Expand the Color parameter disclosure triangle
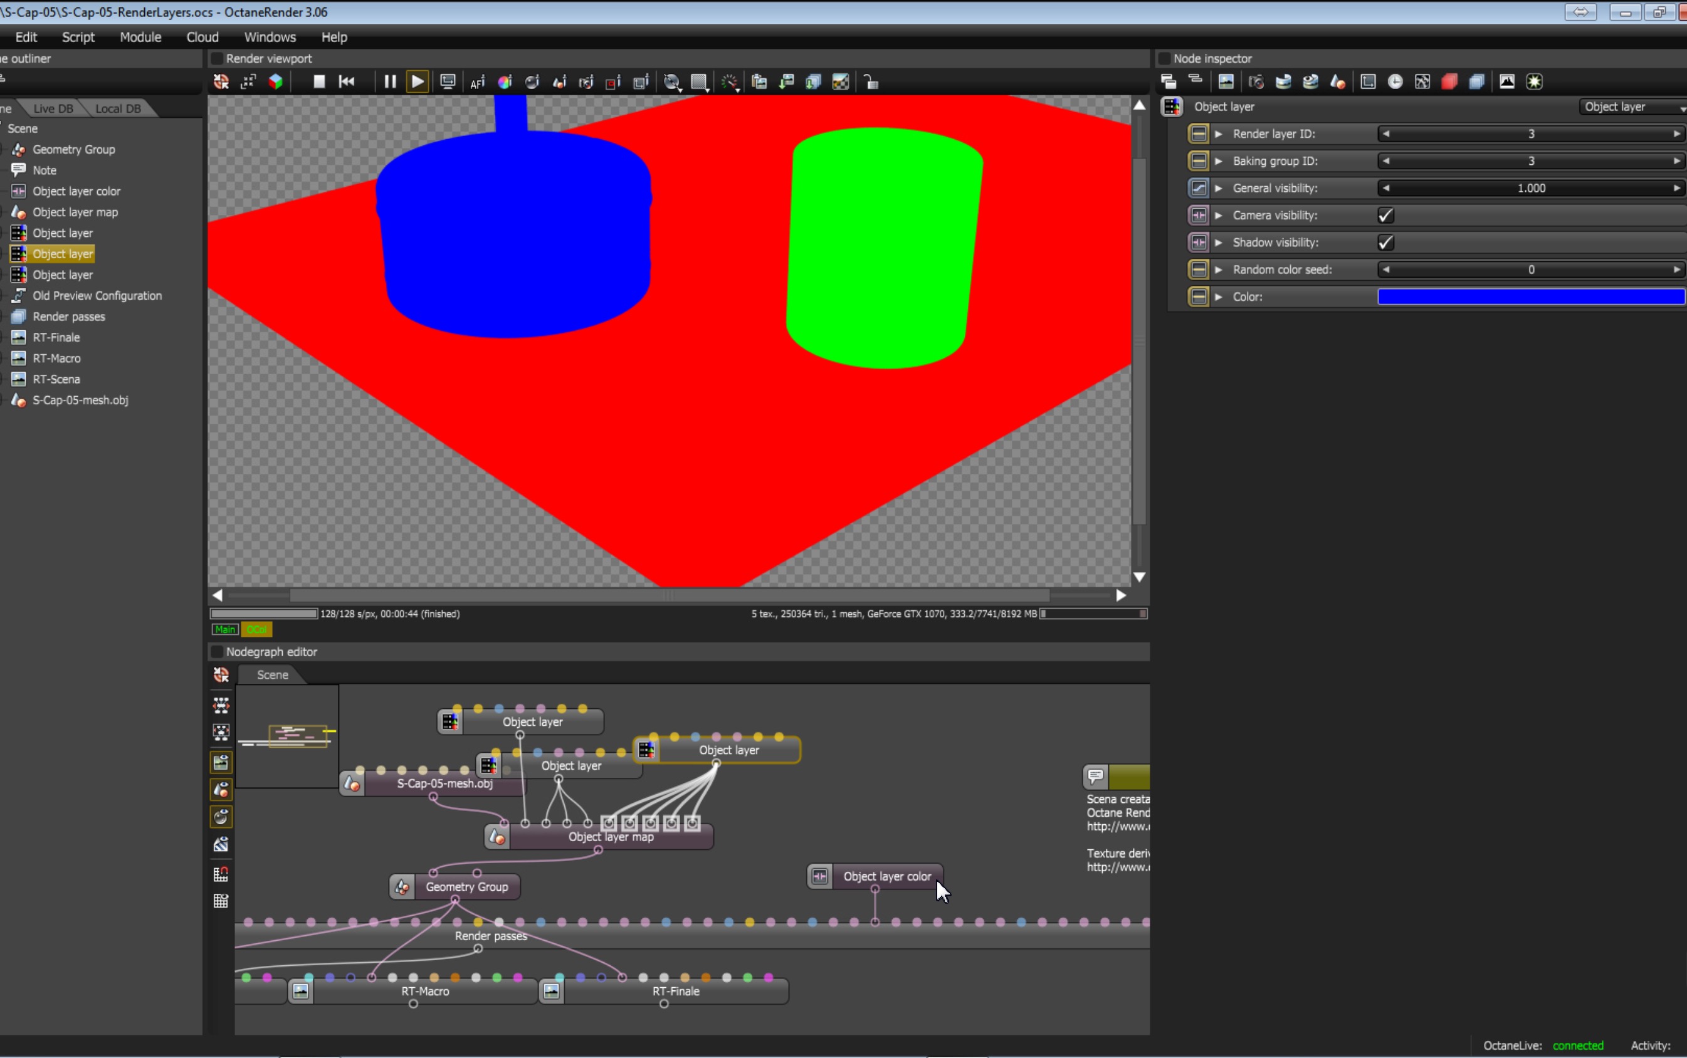This screenshot has width=1687, height=1058. pos(1218,296)
